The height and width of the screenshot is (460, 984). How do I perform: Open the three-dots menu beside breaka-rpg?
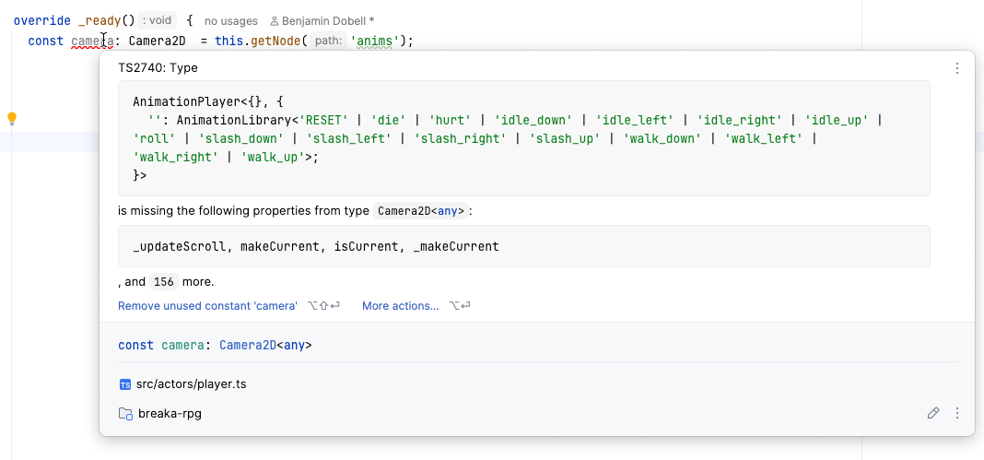pos(957,413)
